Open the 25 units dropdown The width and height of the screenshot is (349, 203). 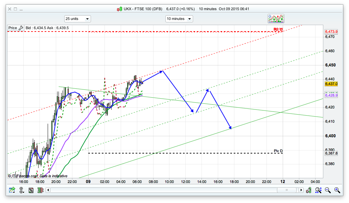click(77, 19)
